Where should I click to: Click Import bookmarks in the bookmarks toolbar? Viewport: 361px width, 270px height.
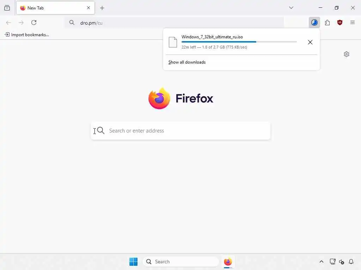click(x=27, y=35)
